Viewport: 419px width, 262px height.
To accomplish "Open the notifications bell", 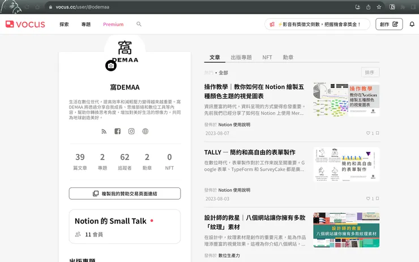I will pyautogui.click(x=412, y=24).
